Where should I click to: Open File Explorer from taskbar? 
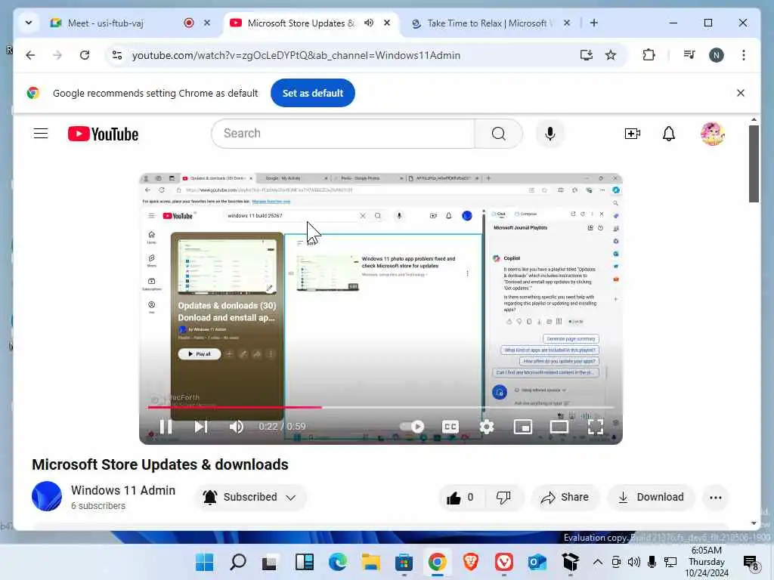click(370, 562)
